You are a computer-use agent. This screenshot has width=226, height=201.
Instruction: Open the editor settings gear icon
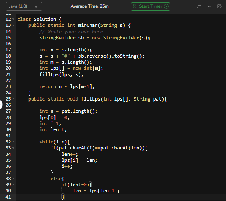(219, 6)
